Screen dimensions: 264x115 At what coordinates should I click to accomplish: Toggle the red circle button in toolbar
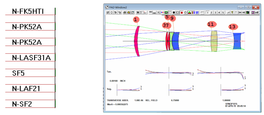pos(182,12)
